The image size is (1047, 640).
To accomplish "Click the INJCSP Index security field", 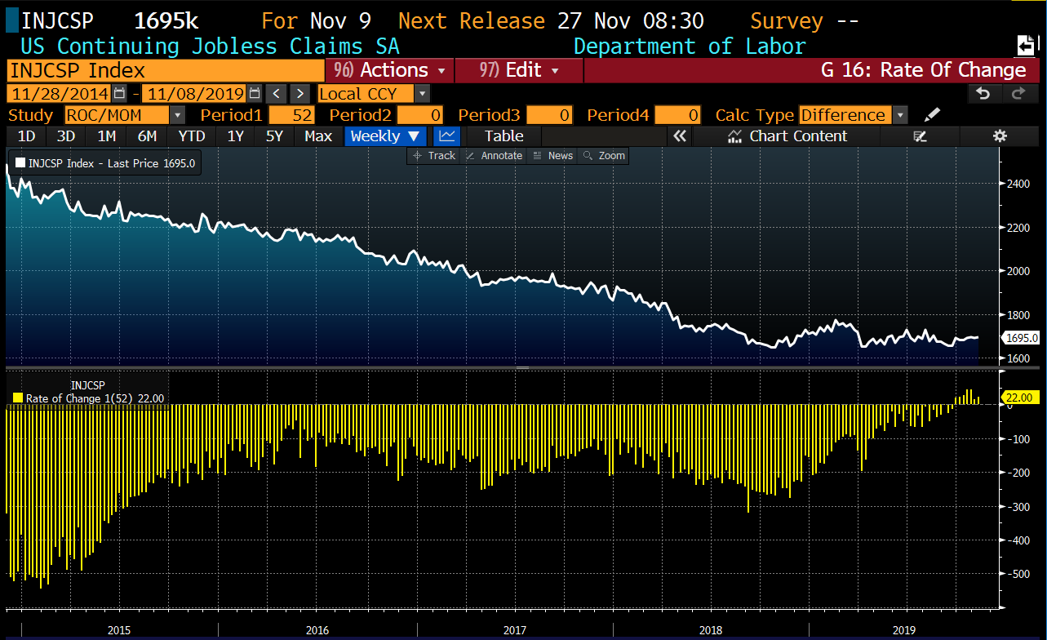I will coord(166,70).
